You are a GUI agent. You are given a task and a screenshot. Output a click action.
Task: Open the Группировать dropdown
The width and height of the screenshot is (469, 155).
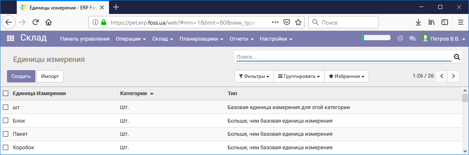click(x=299, y=76)
